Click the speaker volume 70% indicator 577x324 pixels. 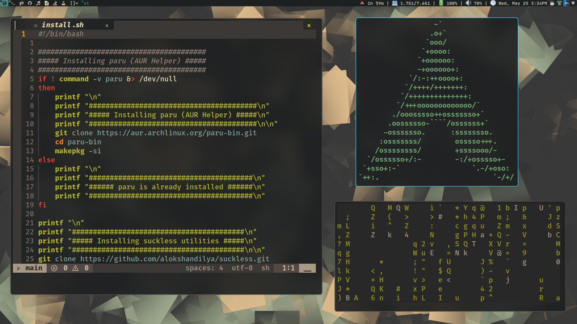click(474, 3)
